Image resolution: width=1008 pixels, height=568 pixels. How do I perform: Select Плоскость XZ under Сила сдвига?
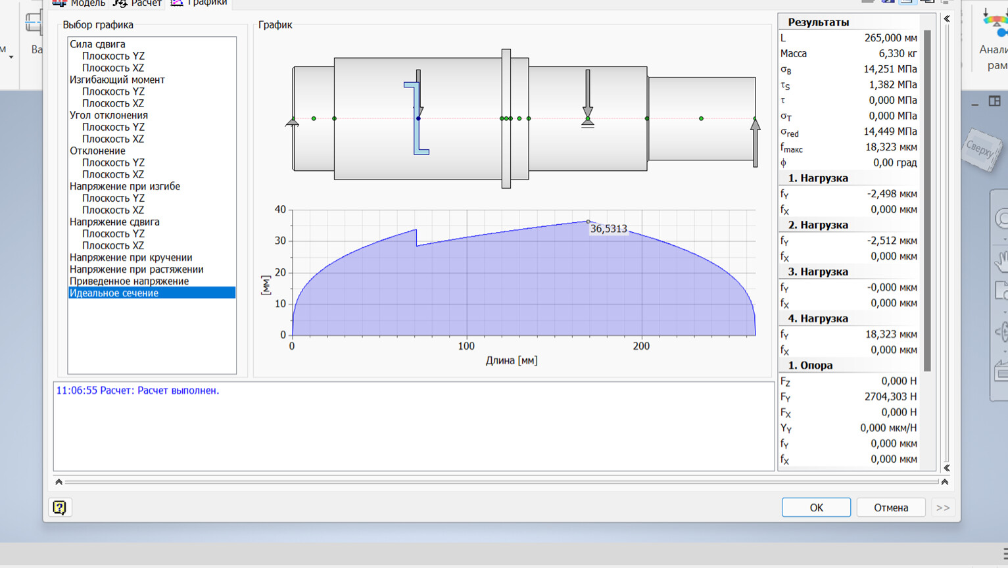click(113, 68)
